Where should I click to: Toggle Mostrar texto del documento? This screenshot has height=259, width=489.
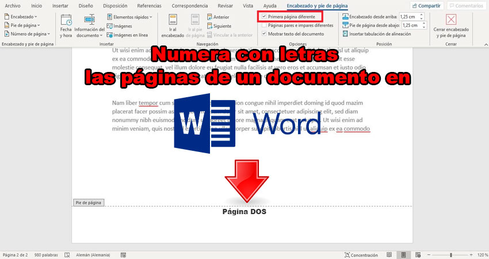(263, 34)
